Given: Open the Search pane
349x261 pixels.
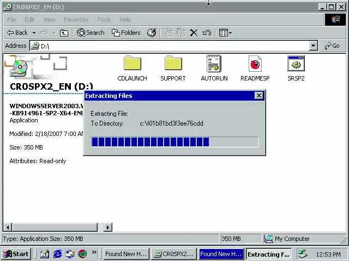Looking at the screenshot, I should 91,33.
